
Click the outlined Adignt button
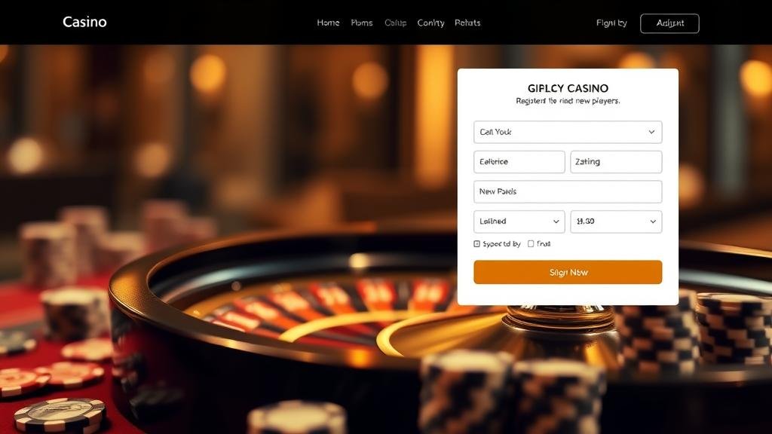(669, 23)
